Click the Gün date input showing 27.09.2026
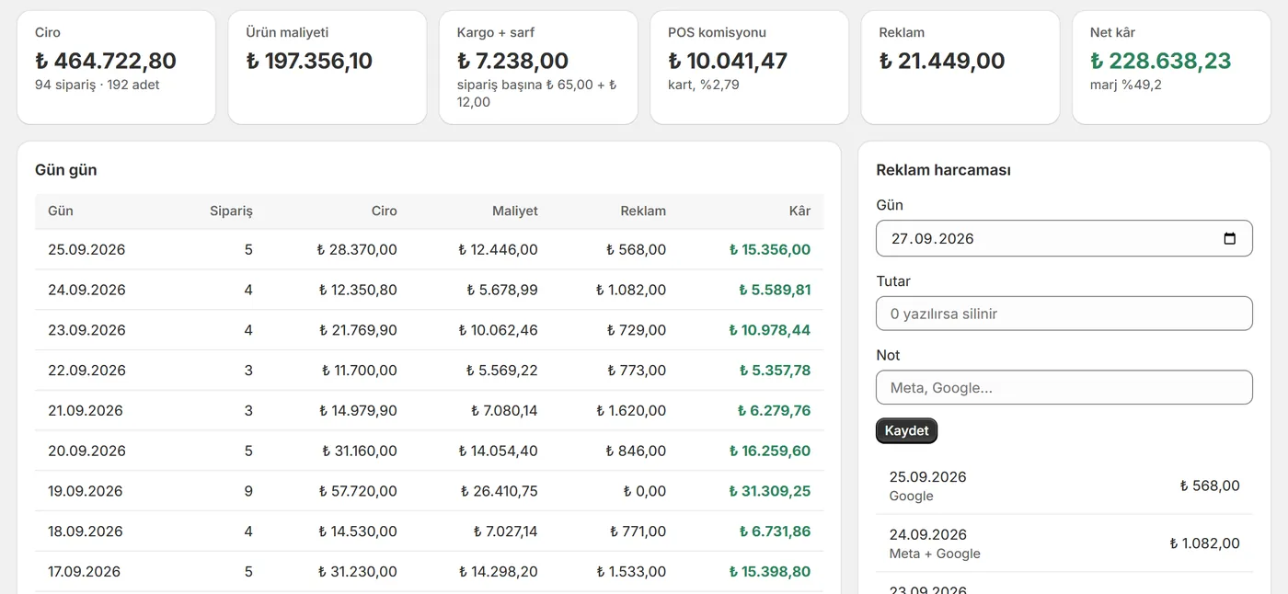This screenshot has width=1288, height=594. (x=1064, y=238)
